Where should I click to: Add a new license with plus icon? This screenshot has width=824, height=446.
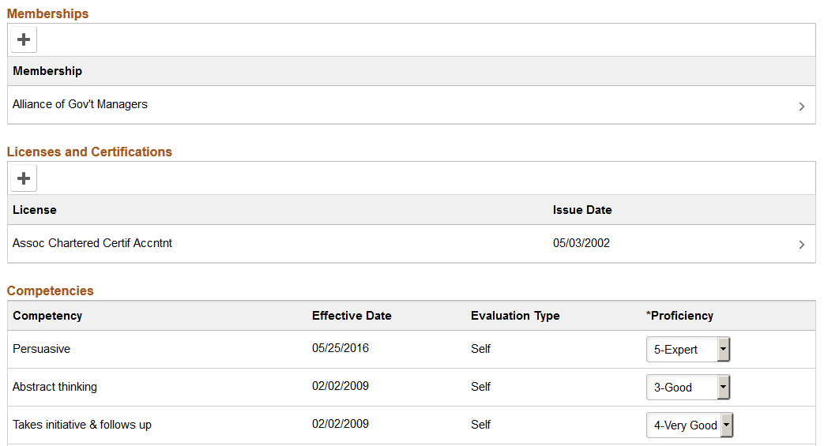tap(24, 178)
